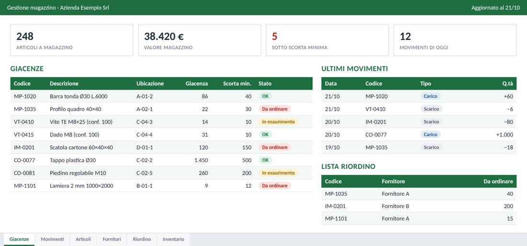Screen dimensions: 527x246
Task: Click the Ubicazione column header
Action: pyautogui.click(x=150, y=83)
